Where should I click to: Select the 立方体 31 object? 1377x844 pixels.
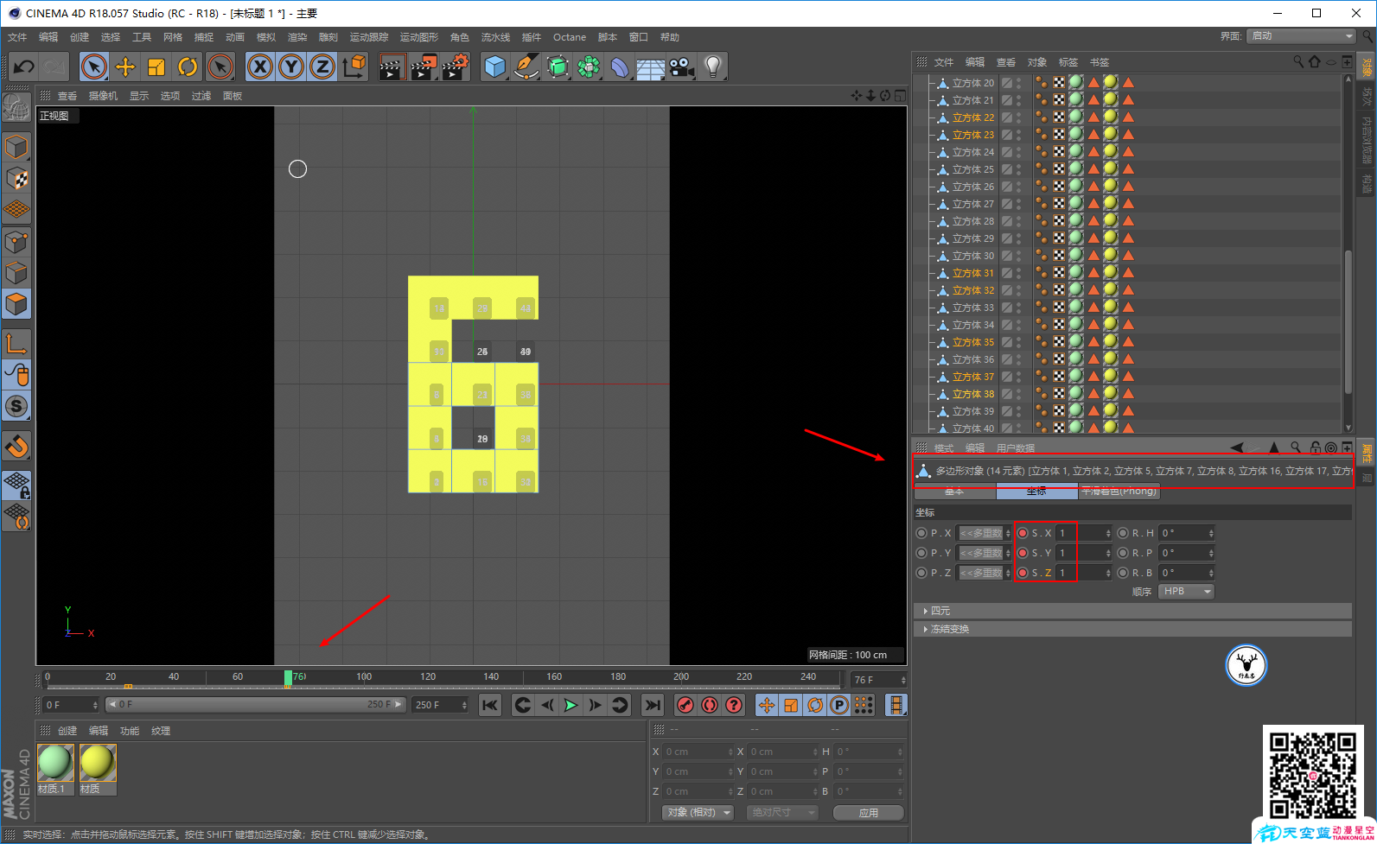coord(972,273)
